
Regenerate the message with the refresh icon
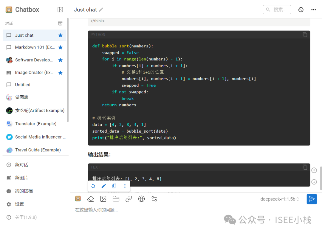point(93,186)
